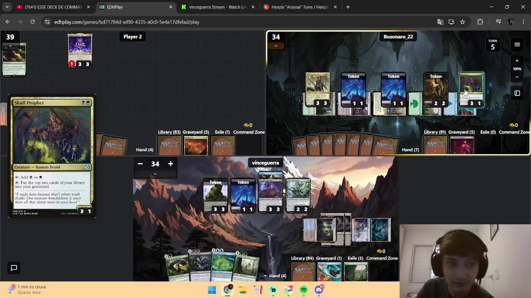Select Bozonaro_22's 2/2 Token creature

pyautogui.click(x=436, y=90)
